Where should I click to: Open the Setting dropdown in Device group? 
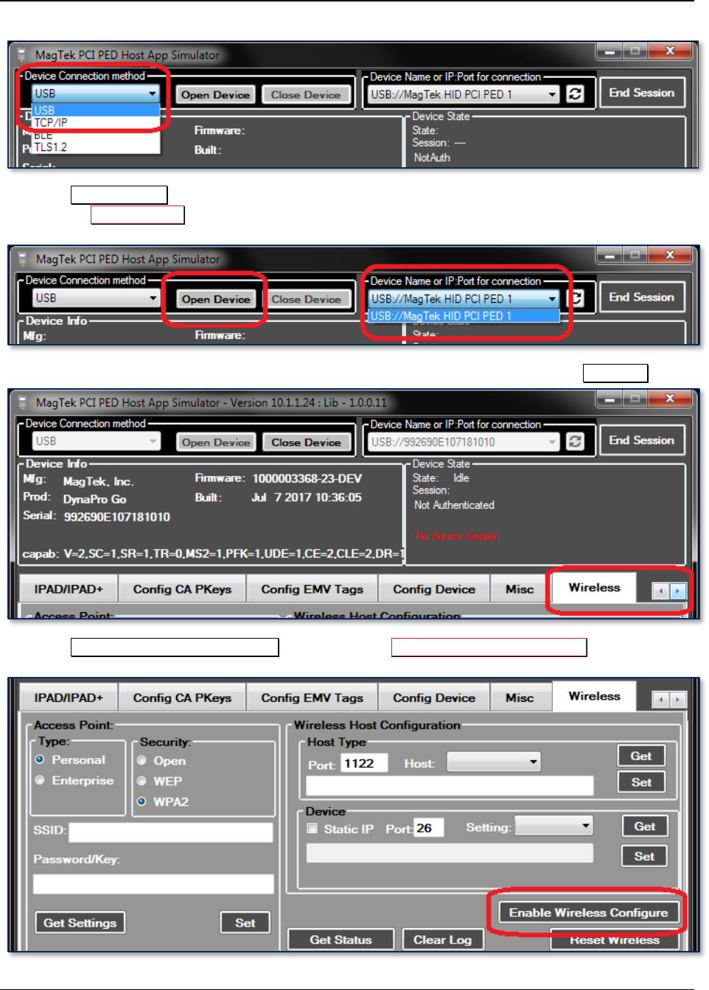553,826
